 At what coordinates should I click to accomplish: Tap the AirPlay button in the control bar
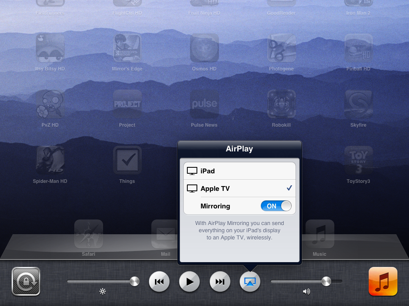click(x=250, y=282)
